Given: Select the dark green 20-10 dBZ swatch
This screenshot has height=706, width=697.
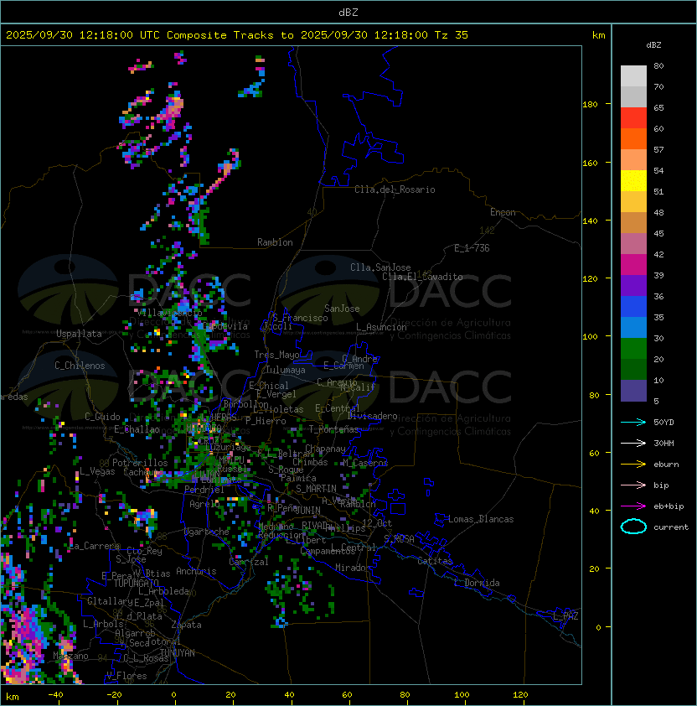Looking at the screenshot, I should (633, 369).
